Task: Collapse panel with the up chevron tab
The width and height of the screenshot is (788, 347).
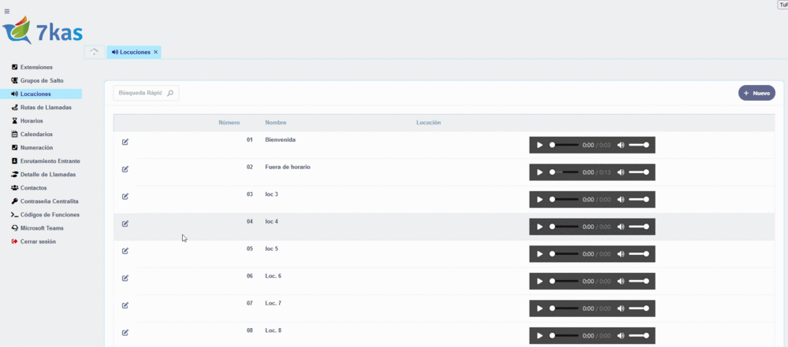Action: 95,52
